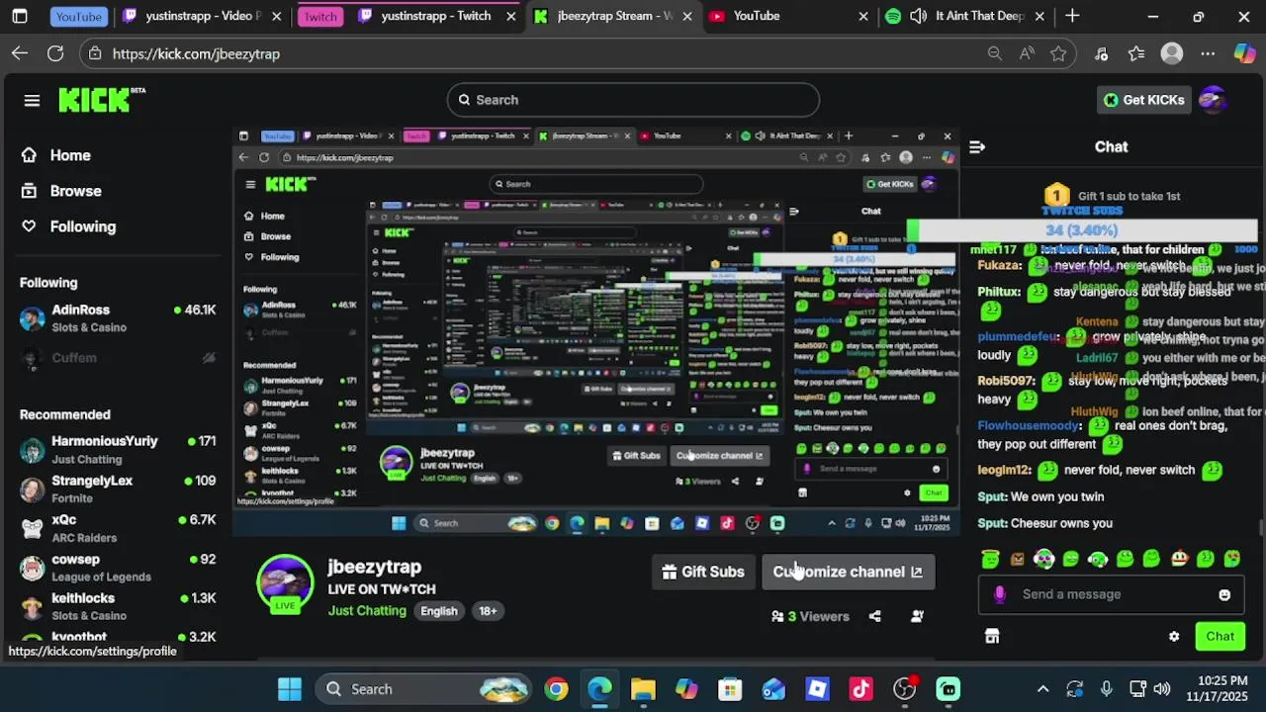
Task: Click the stream video preview
Action: 596,331
